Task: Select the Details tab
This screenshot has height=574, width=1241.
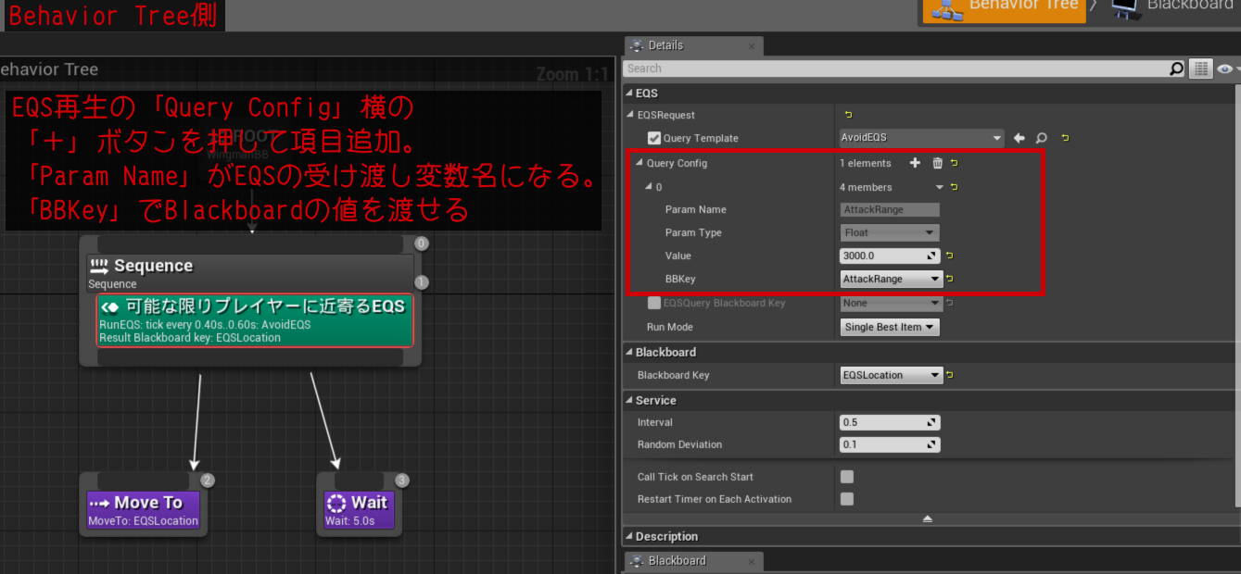Action: coord(665,45)
